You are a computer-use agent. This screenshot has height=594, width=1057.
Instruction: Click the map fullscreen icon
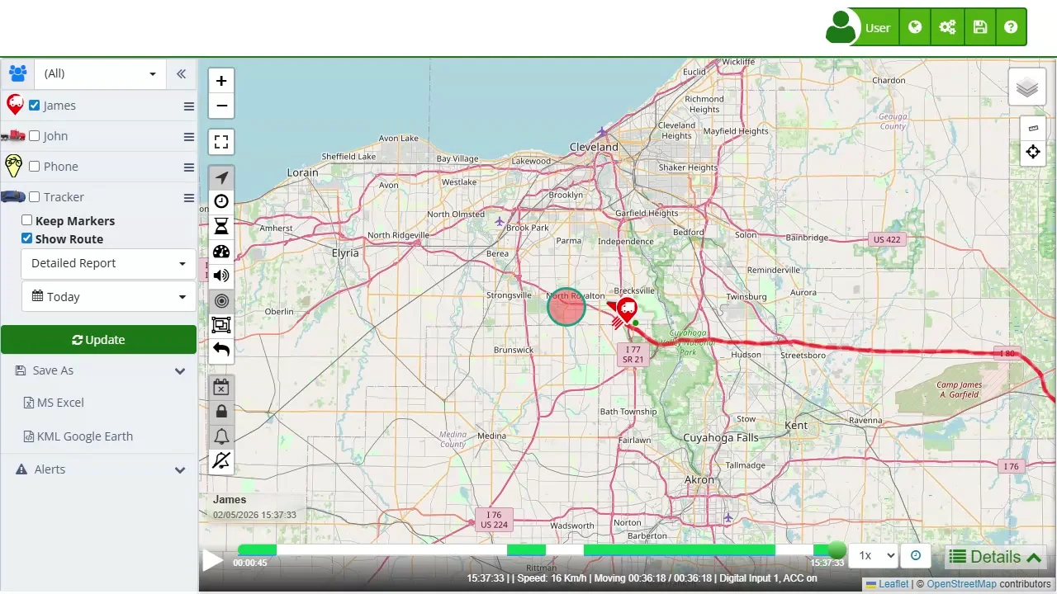pos(221,142)
